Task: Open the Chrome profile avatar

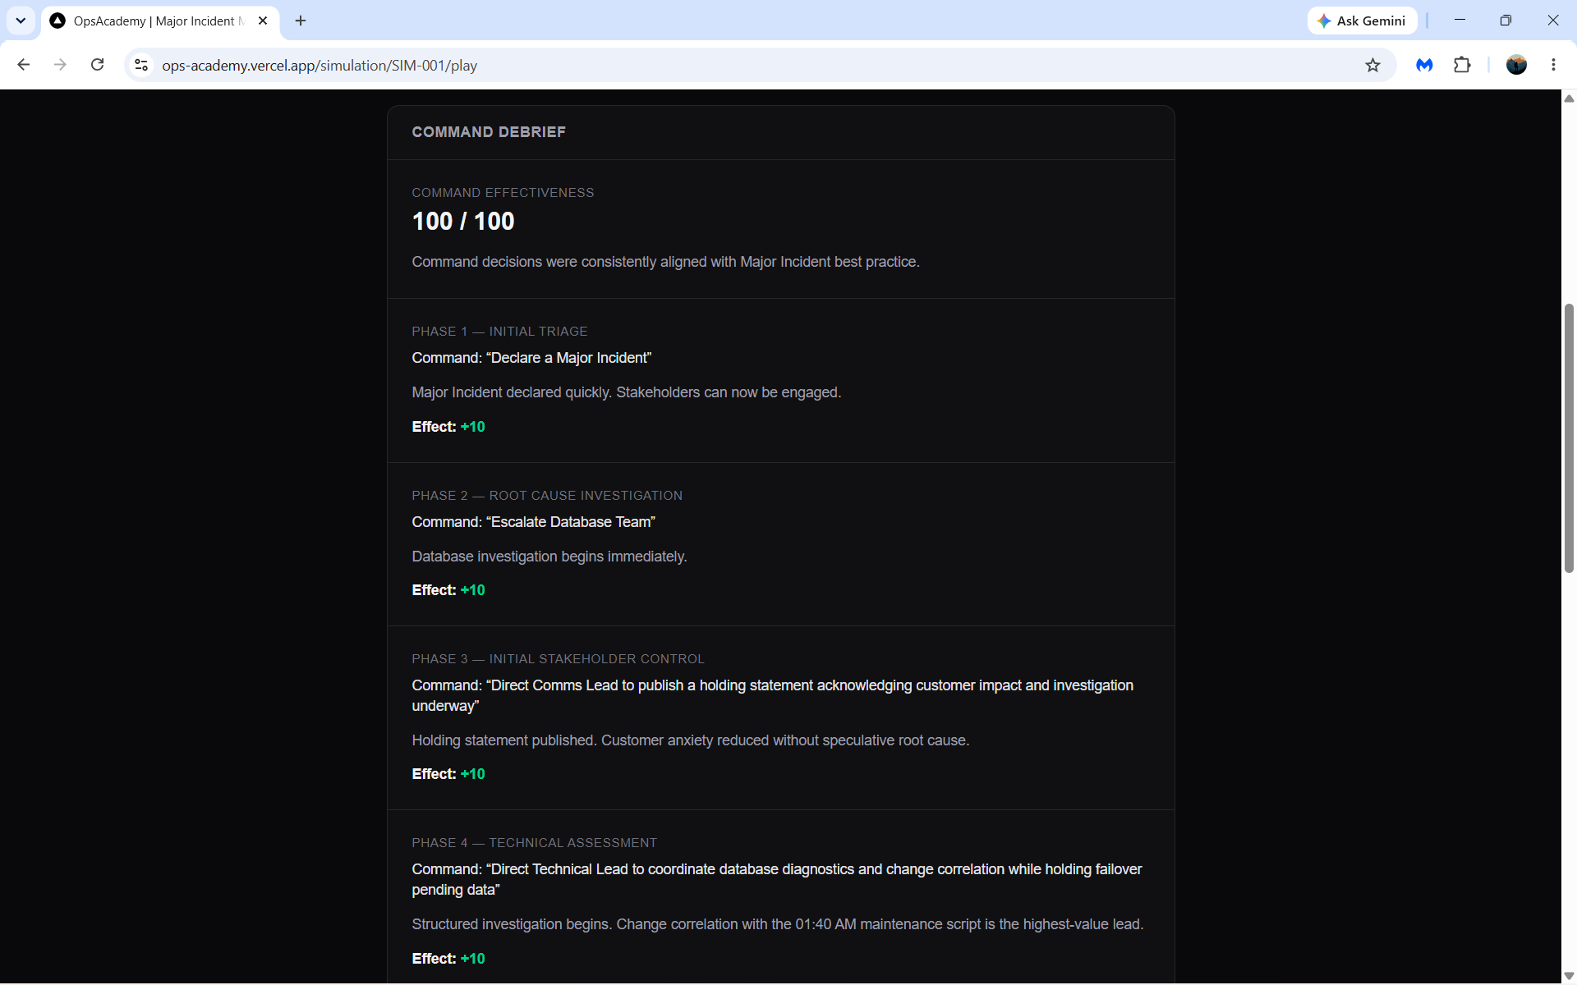Action: click(1516, 65)
